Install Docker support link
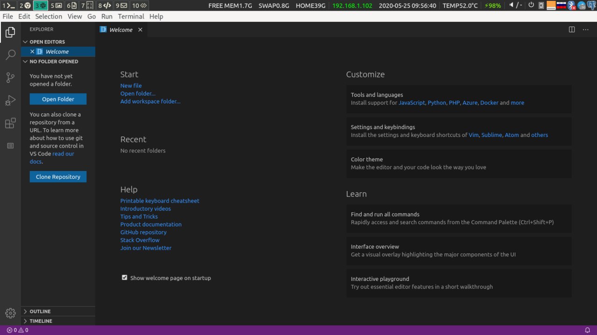597x335 pixels. (489, 103)
